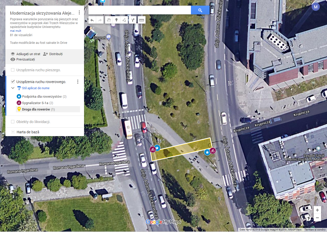Image resolution: width=327 pixels, height=232 pixels.
Task: Open the add directions tool
Action: click(132, 20)
